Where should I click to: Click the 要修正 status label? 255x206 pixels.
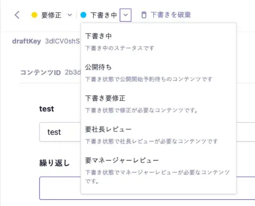(x=51, y=15)
